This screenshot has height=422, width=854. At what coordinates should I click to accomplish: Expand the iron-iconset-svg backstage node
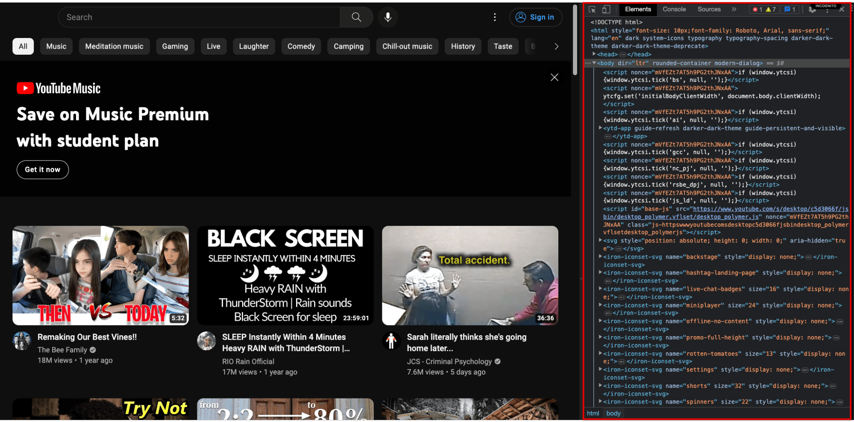click(600, 257)
